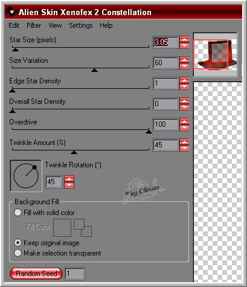Increase Overdrive with up arrow
Viewport: 247px width, 287px height.
tap(184, 121)
